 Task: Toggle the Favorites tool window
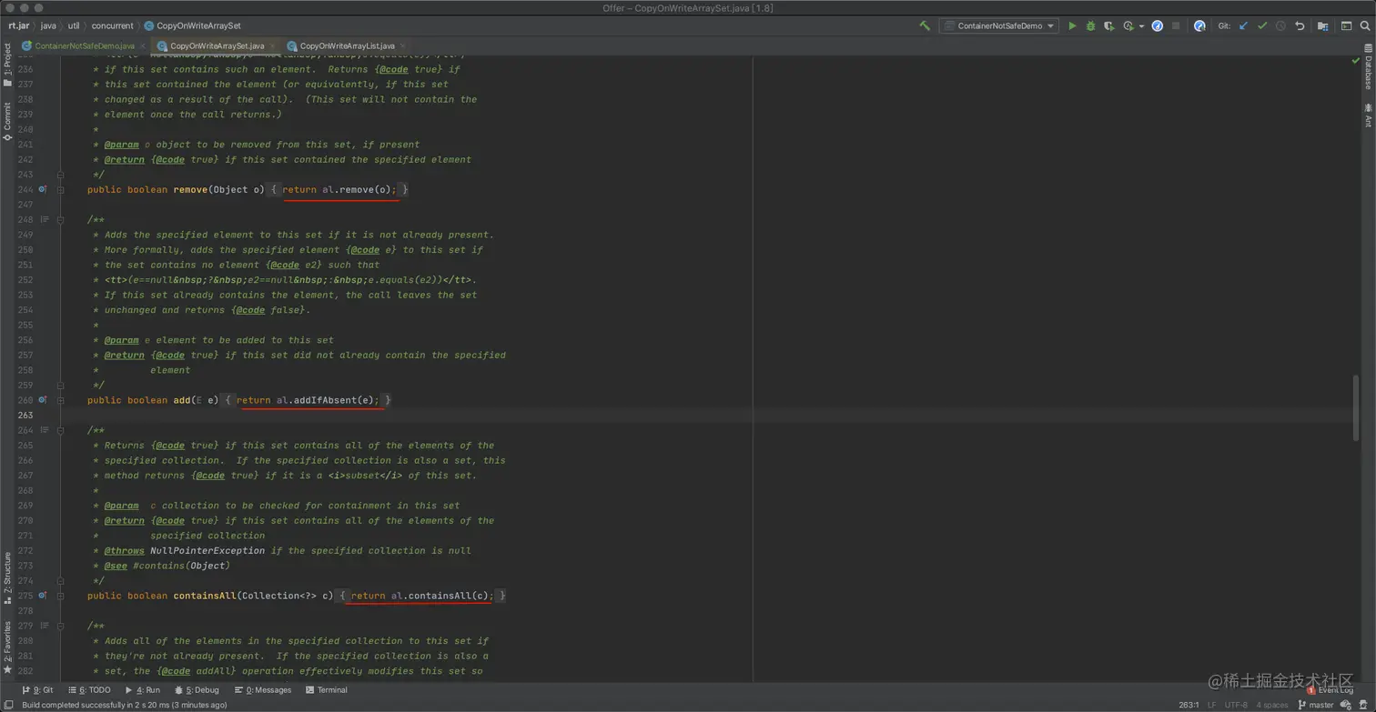pyautogui.click(x=7, y=647)
